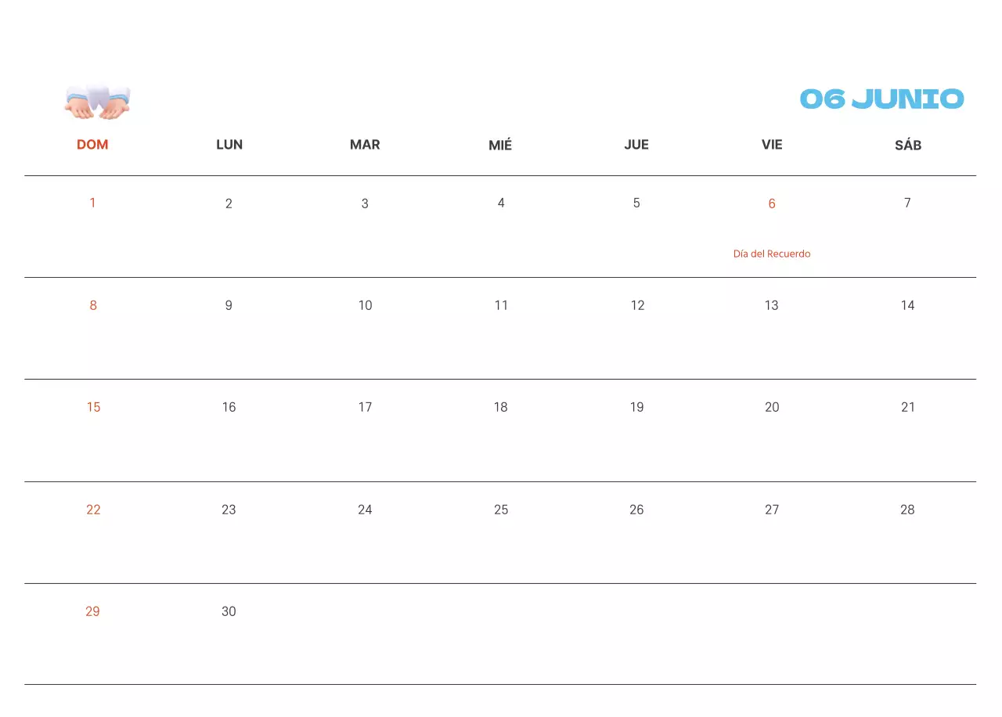Image resolution: width=1002 pixels, height=717 pixels.
Task: Select Sunday June 29
Action: [x=92, y=611]
